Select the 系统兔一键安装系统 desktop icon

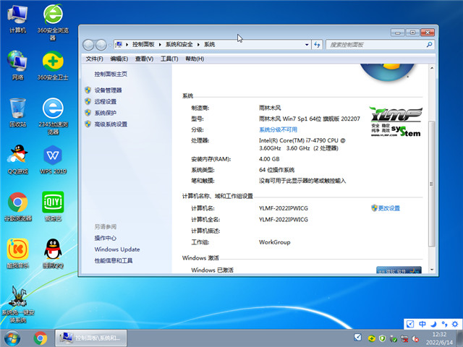pos(17,304)
